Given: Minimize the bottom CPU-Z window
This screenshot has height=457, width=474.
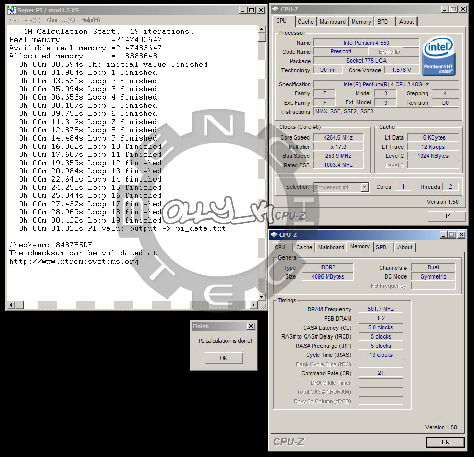Looking at the screenshot, I should click(444, 235).
